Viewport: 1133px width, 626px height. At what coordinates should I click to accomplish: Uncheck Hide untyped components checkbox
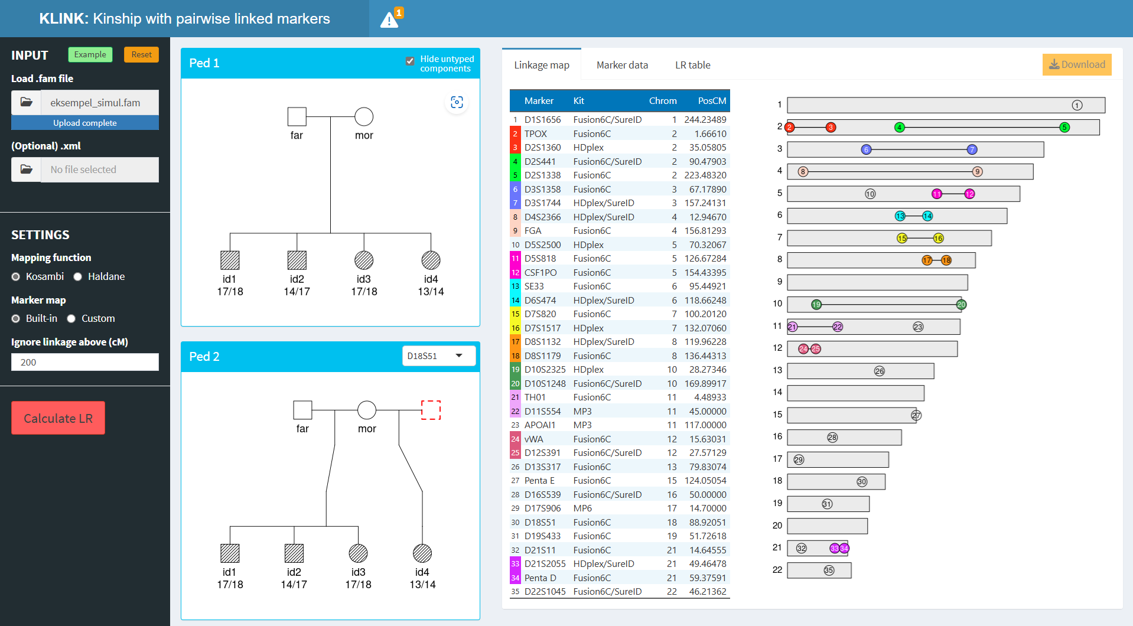click(x=410, y=61)
